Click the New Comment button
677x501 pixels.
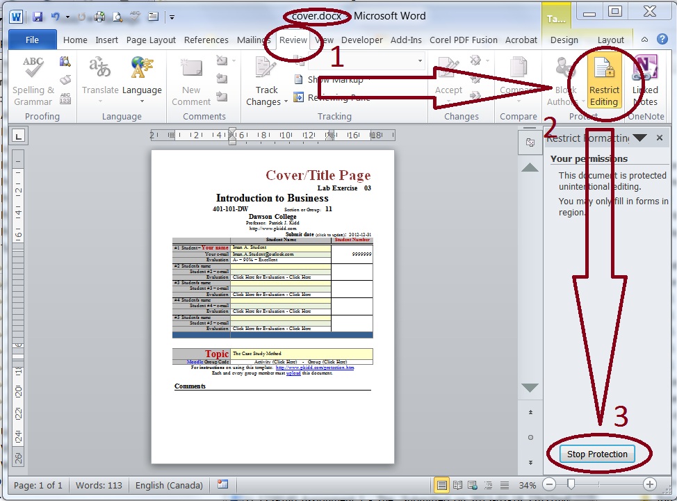click(x=191, y=81)
